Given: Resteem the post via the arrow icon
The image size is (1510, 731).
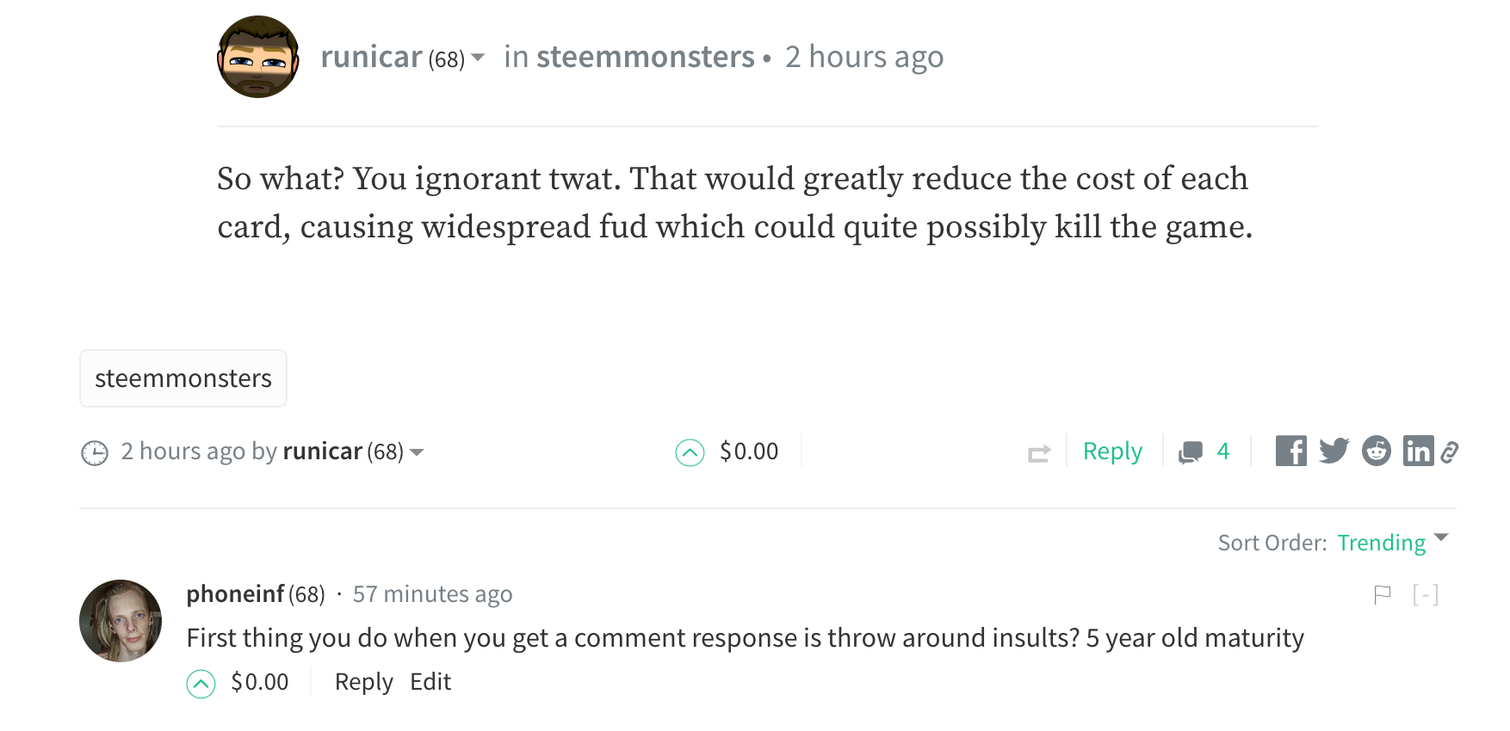Looking at the screenshot, I should coord(1039,452).
